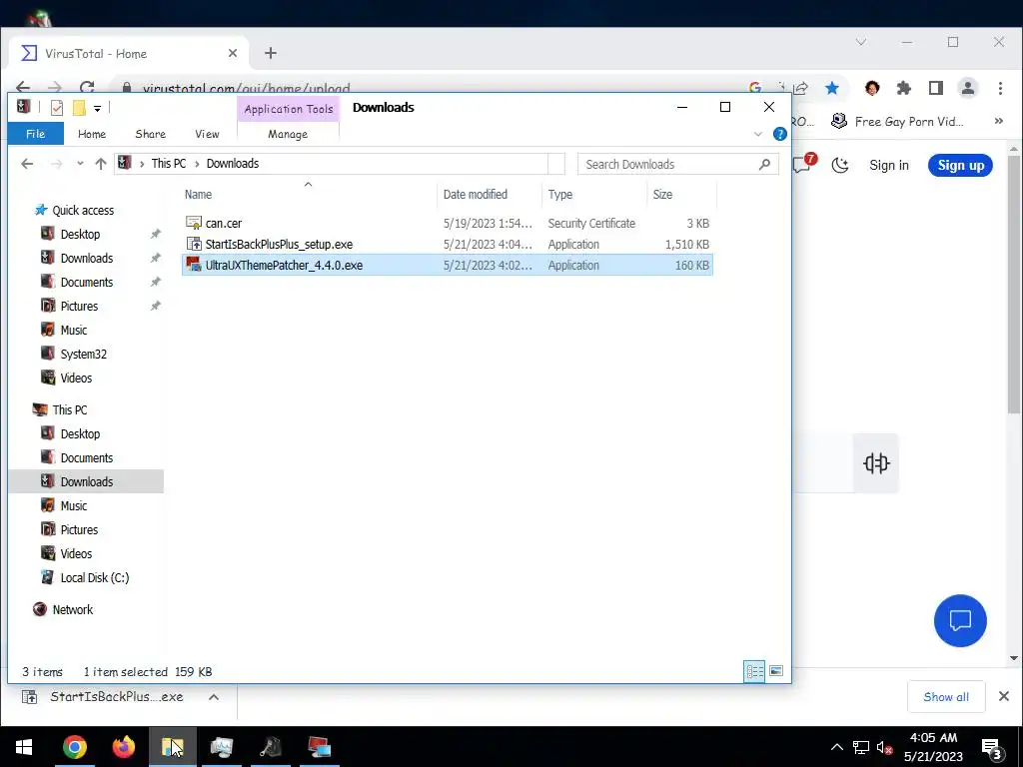Open Desktop under Quick access
Viewport: 1023px width, 767px height.
pos(80,234)
